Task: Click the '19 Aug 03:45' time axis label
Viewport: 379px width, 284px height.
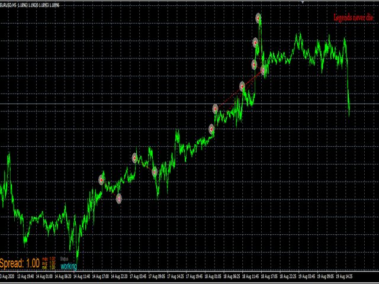Action: pos(307,276)
